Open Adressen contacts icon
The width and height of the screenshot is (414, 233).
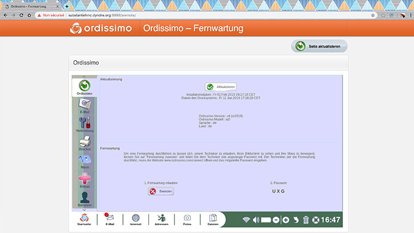click(161, 220)
